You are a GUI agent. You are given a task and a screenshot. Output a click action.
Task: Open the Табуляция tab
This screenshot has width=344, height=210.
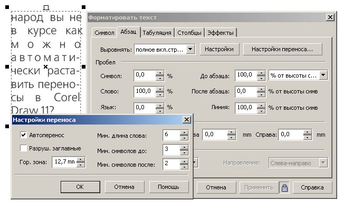(157, 33)
